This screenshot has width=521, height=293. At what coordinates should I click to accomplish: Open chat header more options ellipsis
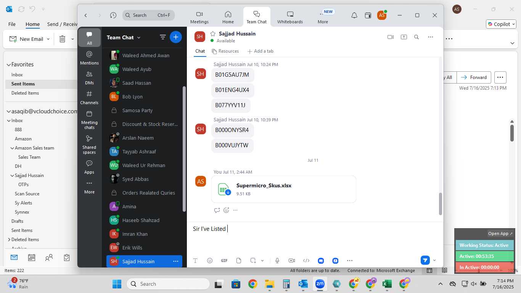tap(431, 37)
